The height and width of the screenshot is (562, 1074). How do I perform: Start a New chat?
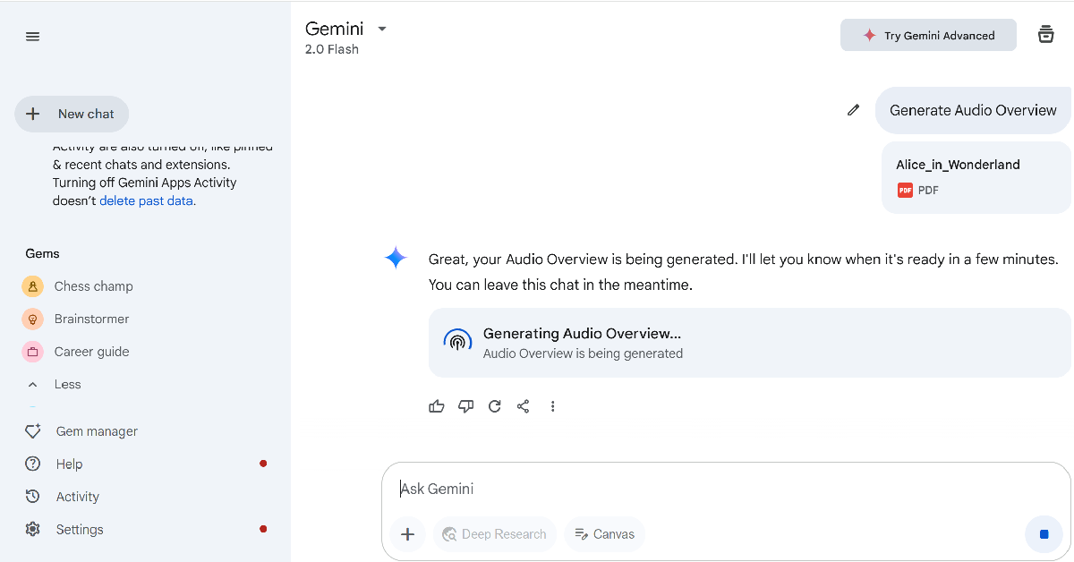pos(72,114)
